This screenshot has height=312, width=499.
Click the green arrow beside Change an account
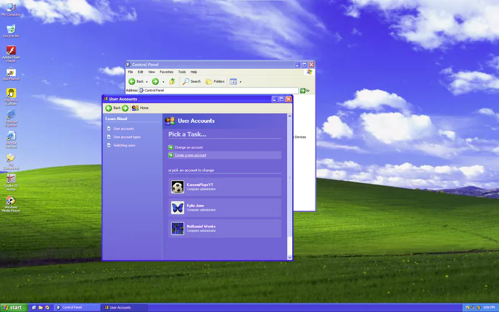point(171,147)
